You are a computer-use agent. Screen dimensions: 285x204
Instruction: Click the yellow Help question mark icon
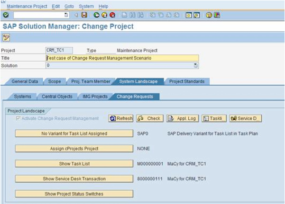[x=209, y=15]
